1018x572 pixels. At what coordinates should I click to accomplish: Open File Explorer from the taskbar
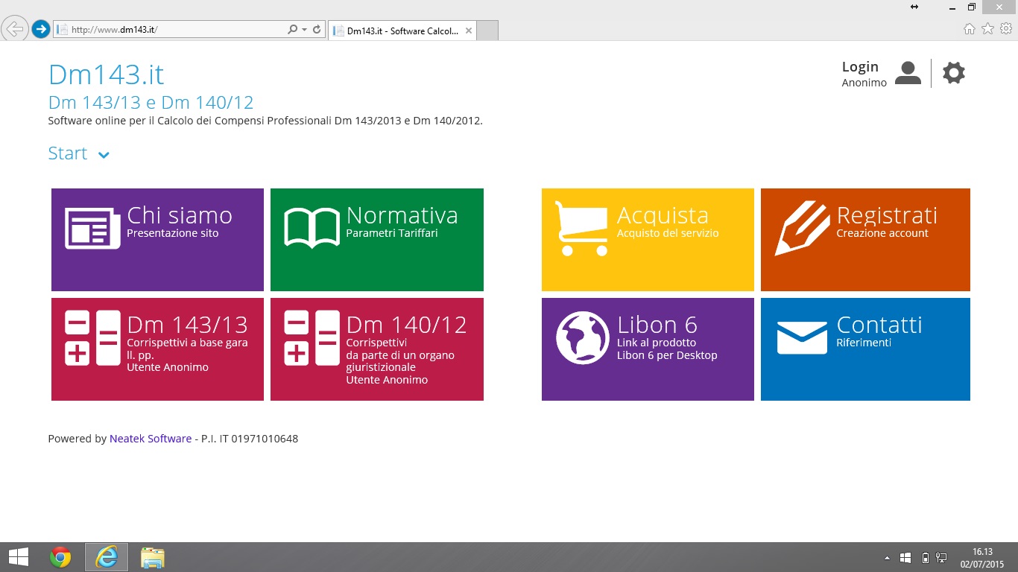tap(153, 557)
